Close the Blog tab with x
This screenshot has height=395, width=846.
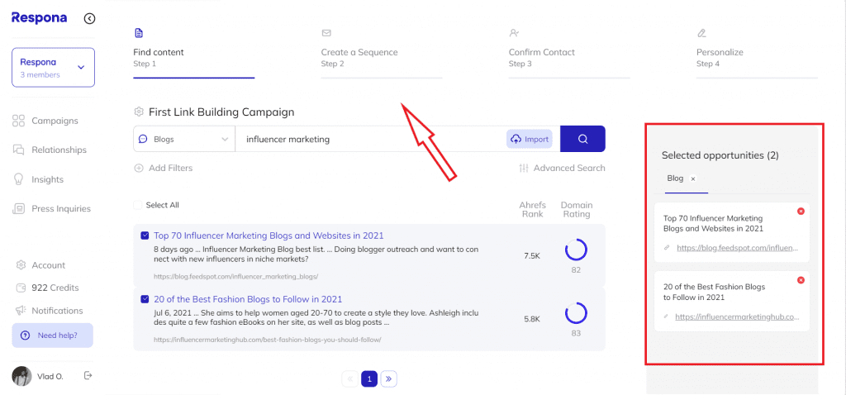tap(693, 178)
